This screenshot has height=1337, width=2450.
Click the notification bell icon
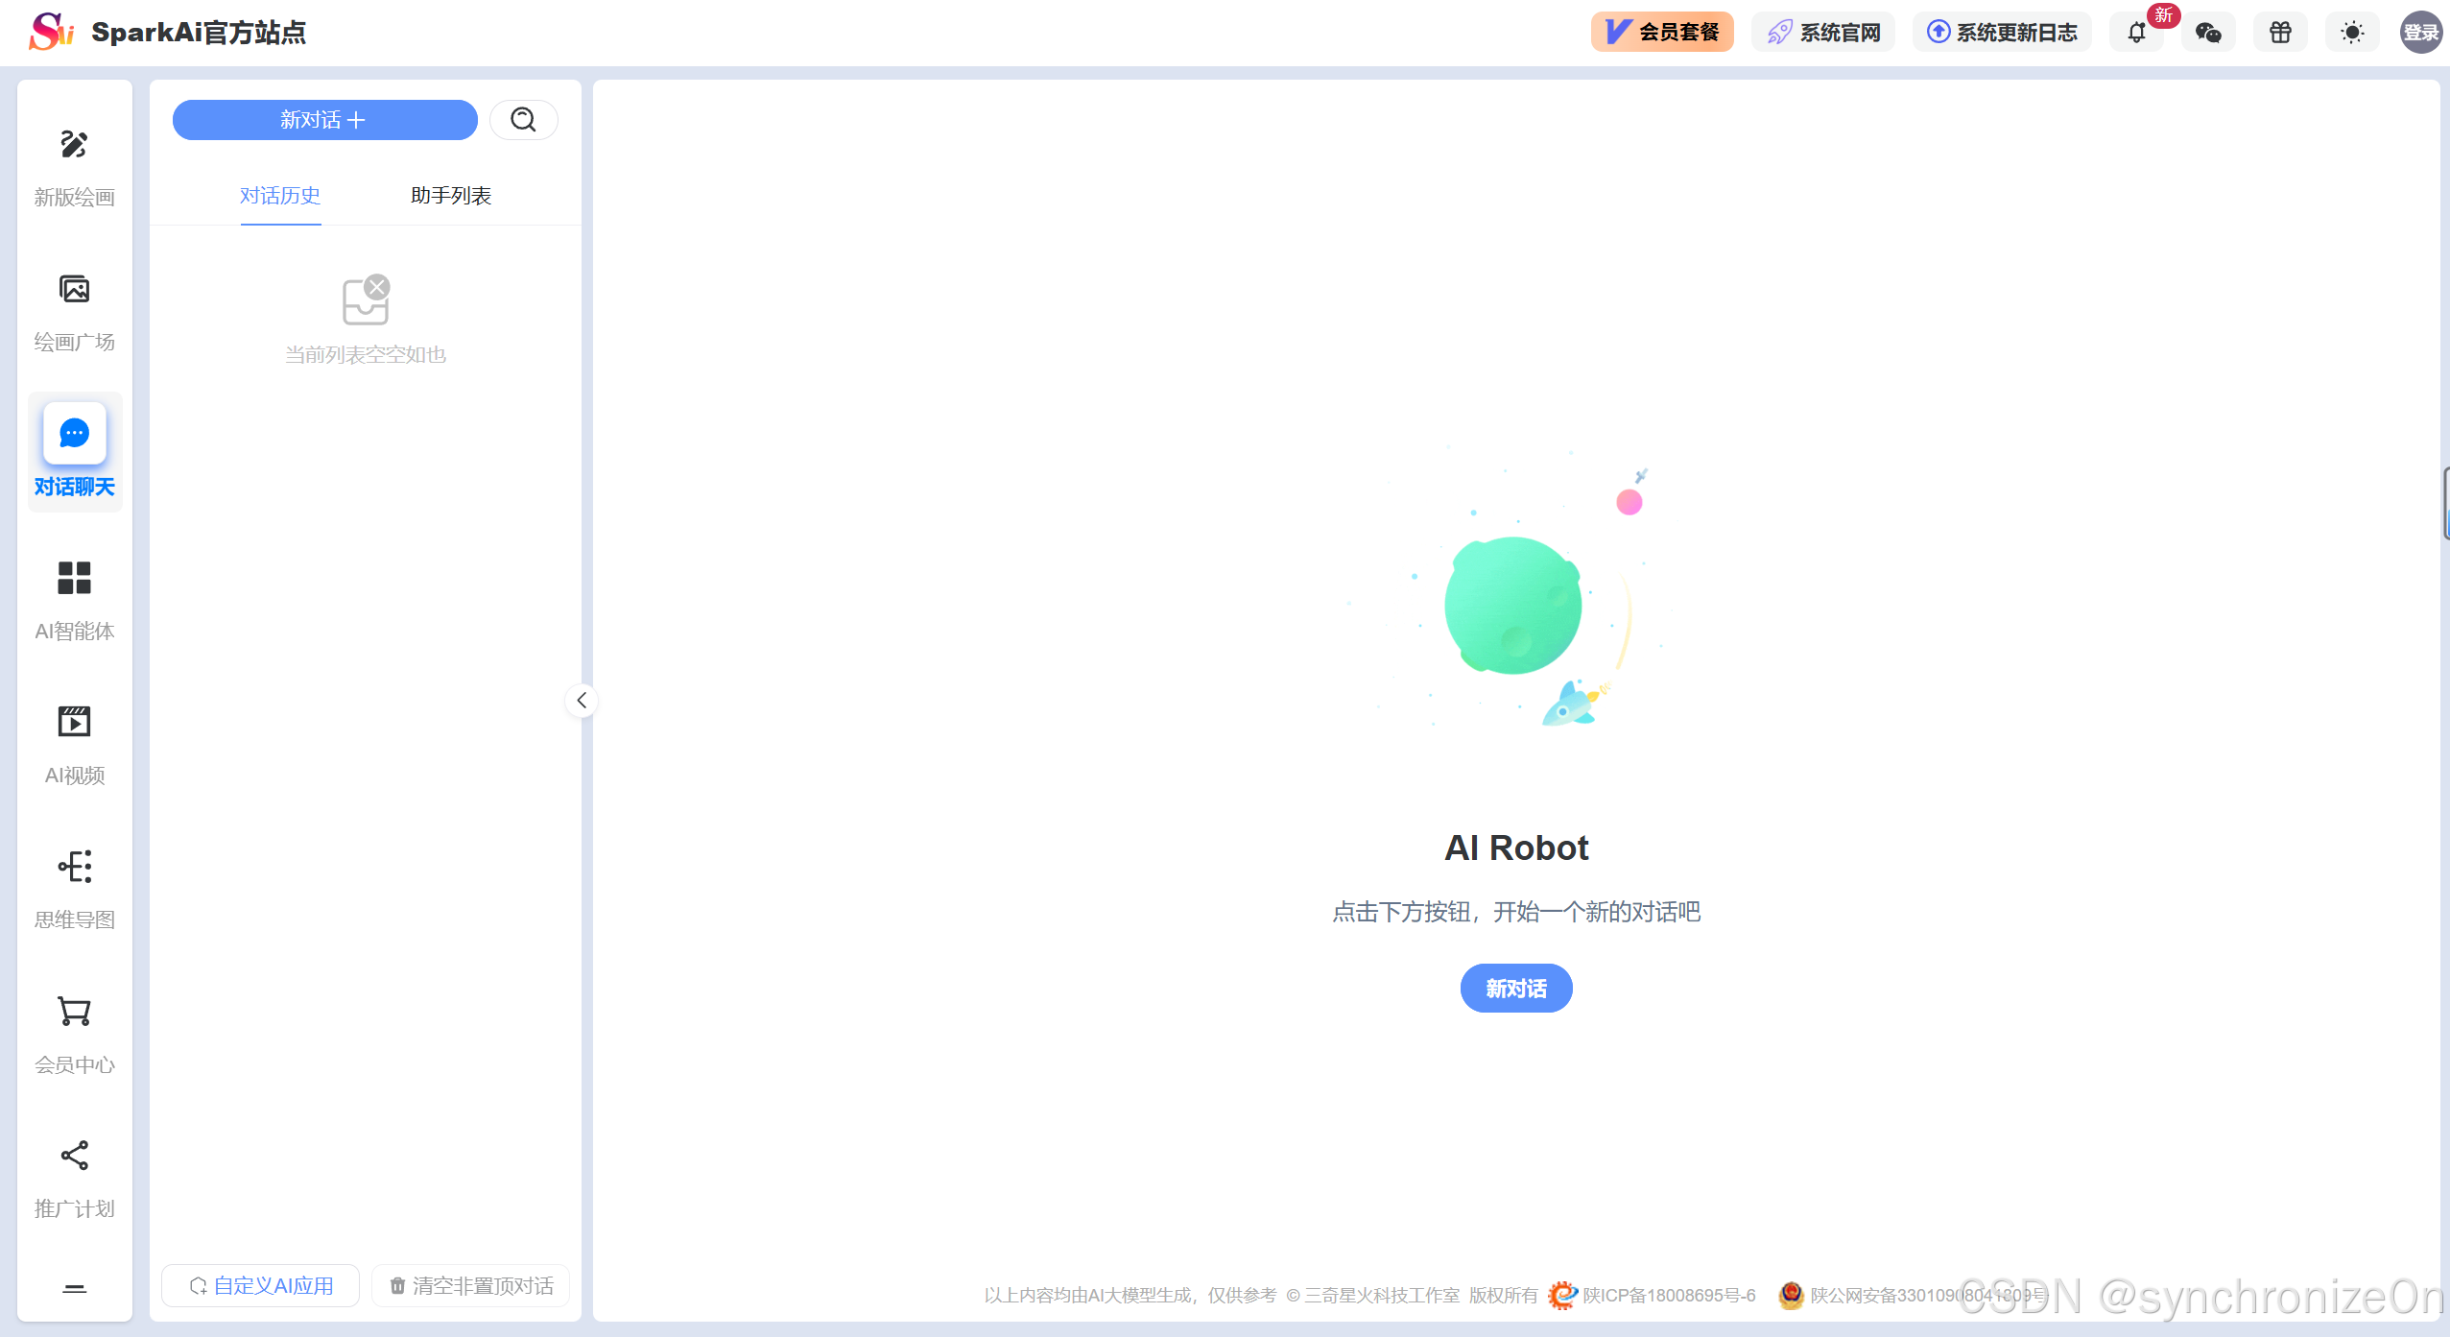[2136, 33]
